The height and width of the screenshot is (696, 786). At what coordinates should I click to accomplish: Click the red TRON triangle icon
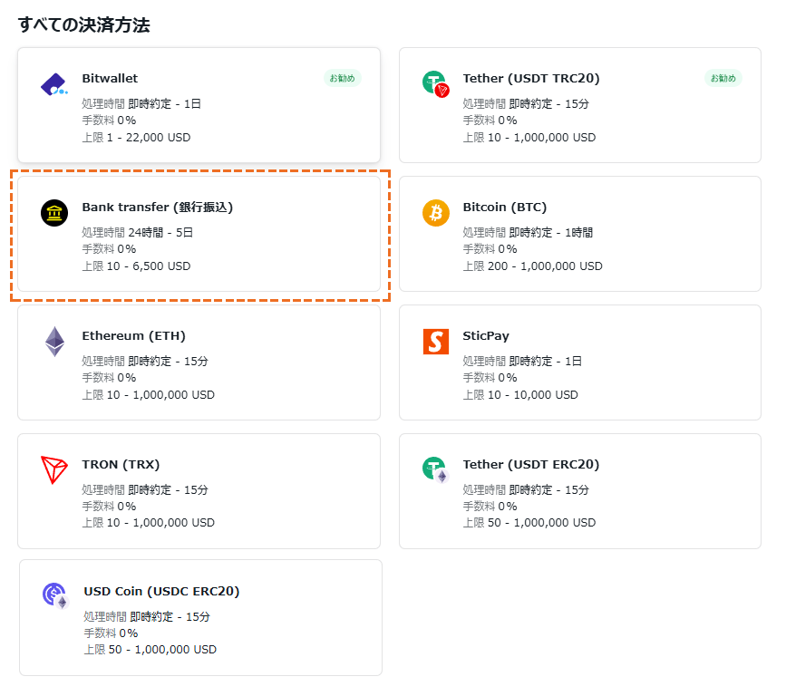(54, 470)
